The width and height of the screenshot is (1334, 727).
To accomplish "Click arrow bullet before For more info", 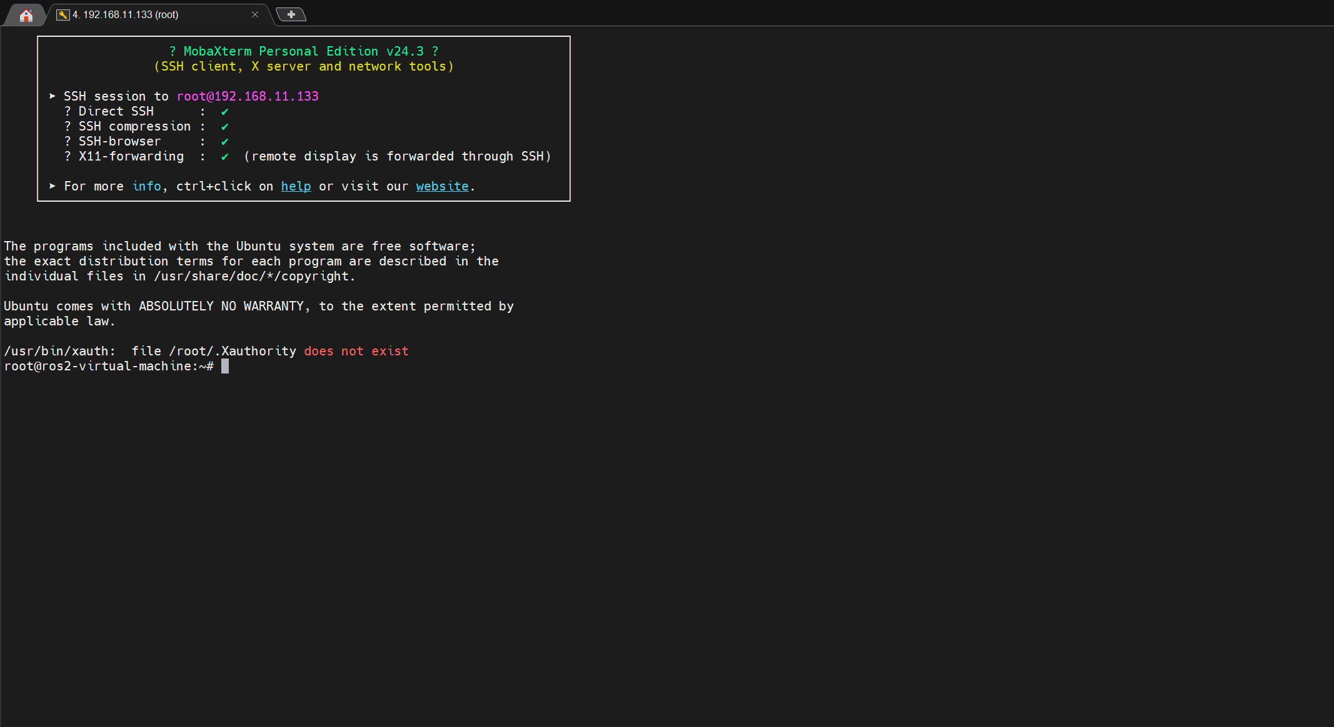I will [53, 186].
